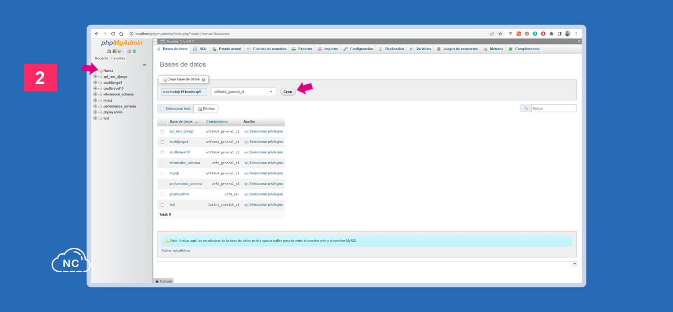
Task: Switch to the Reciente tab in sidebar
Action: coord(101,58)
